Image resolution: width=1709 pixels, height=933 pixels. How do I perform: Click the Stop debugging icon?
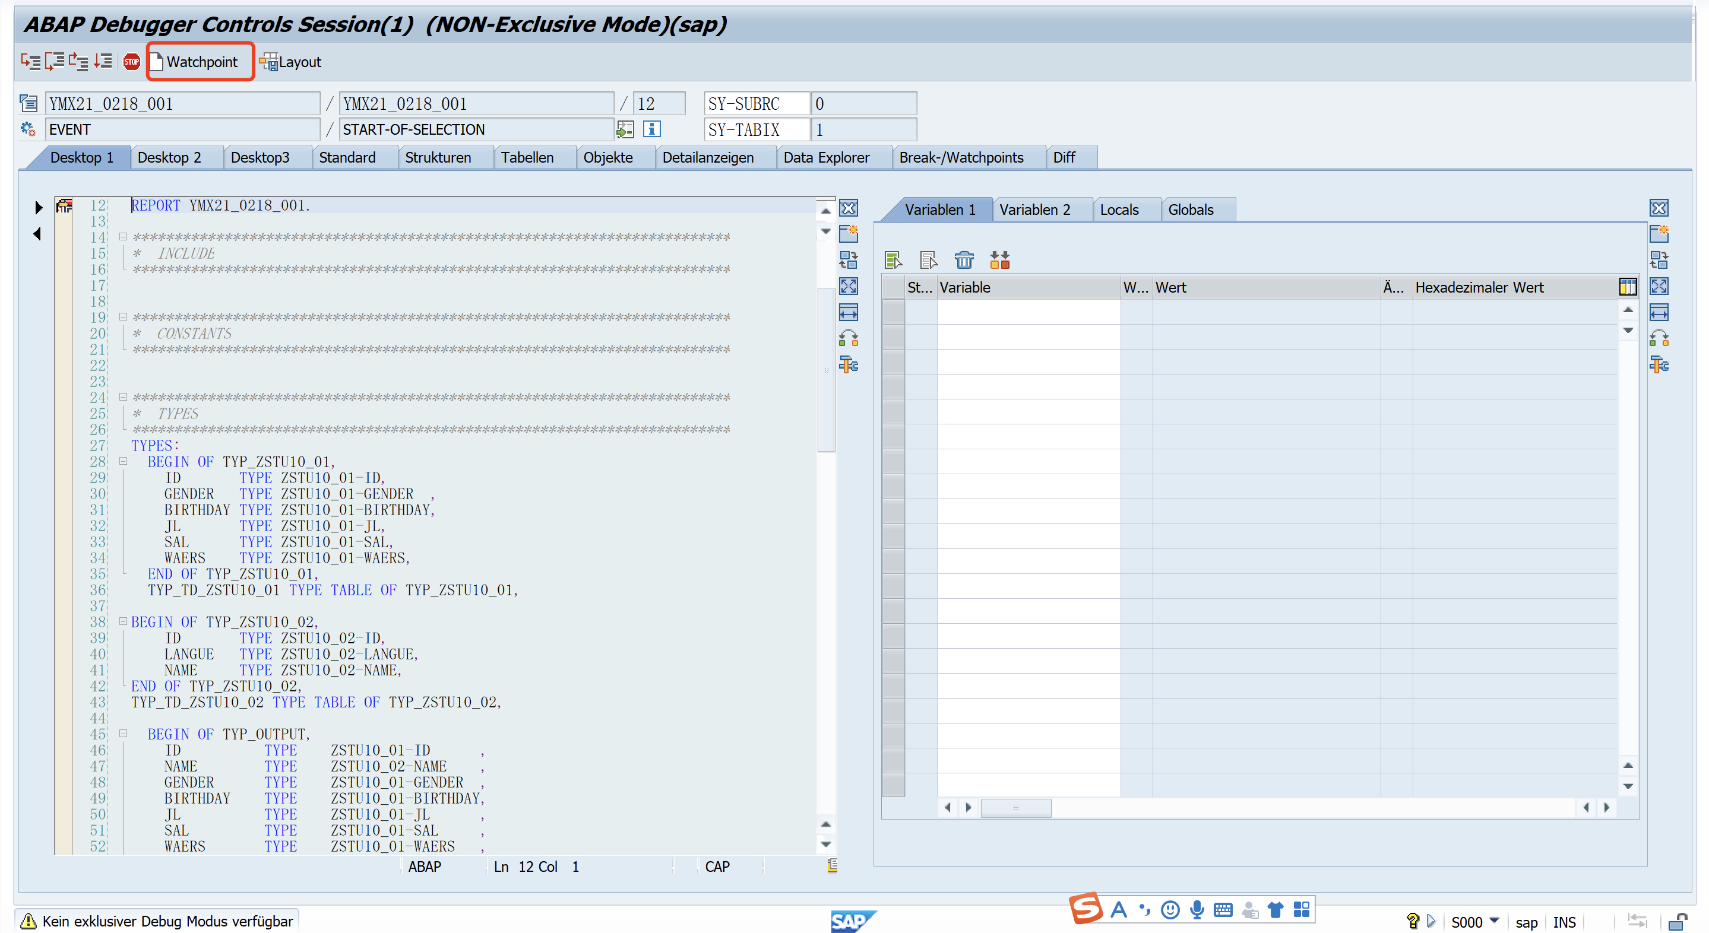point(131,61)
